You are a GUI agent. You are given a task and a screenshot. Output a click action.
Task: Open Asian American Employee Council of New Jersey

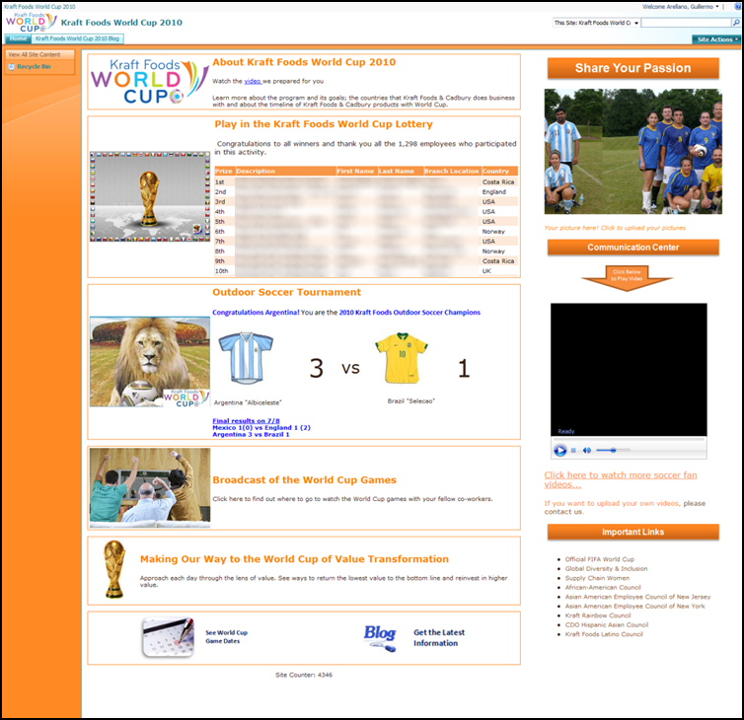point(637,597)
